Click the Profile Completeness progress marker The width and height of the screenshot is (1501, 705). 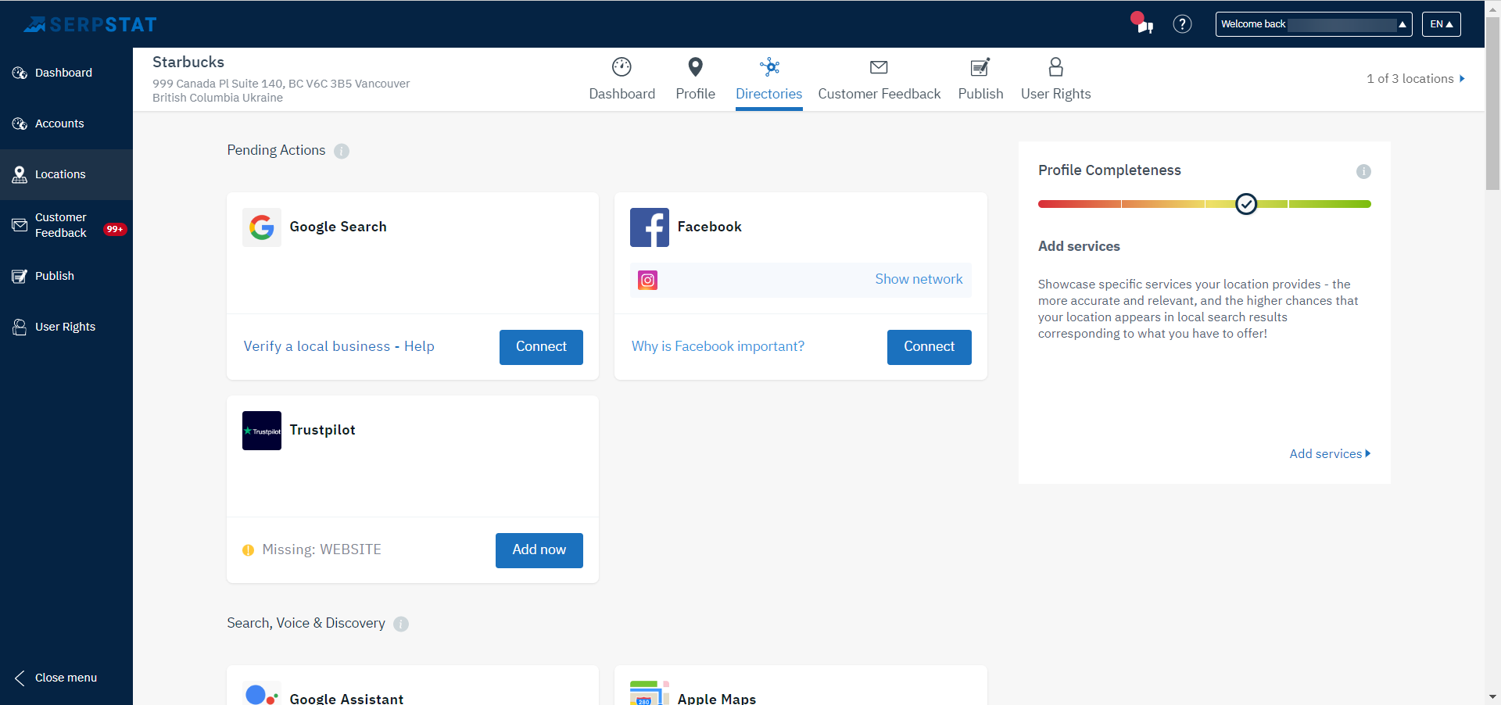[x=1246, y=204]
